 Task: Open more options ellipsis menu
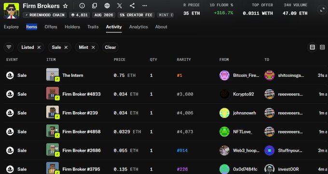[145, 6]
